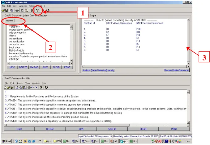This screenshot has height=145, width=210.
Task: Switch to the pic2 taskbar button
Action: click(x=114, y=141)
